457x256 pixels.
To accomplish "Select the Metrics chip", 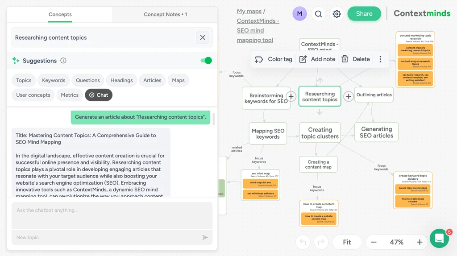I will (70, 95).
